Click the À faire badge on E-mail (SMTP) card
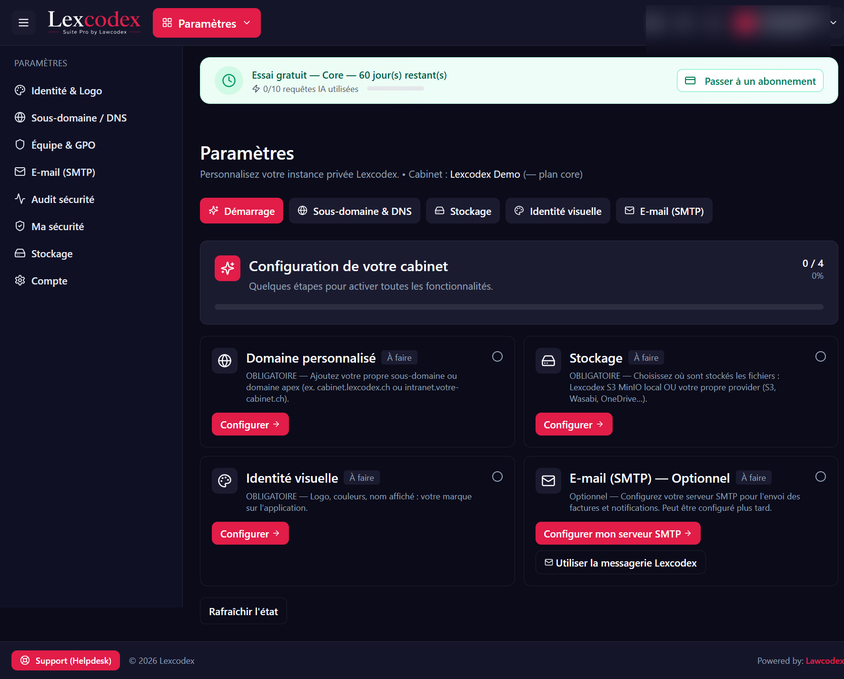 [x=754, y=477]
